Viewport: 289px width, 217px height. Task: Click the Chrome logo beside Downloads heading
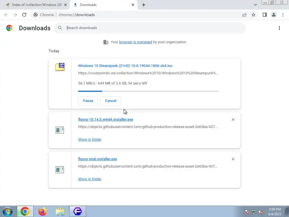9,28
